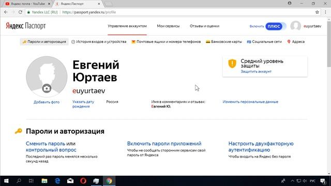Image resolution: width=331 pixels, height=186 pixels.
Task: Open network icon in system tray
Action: coord(298,181)
